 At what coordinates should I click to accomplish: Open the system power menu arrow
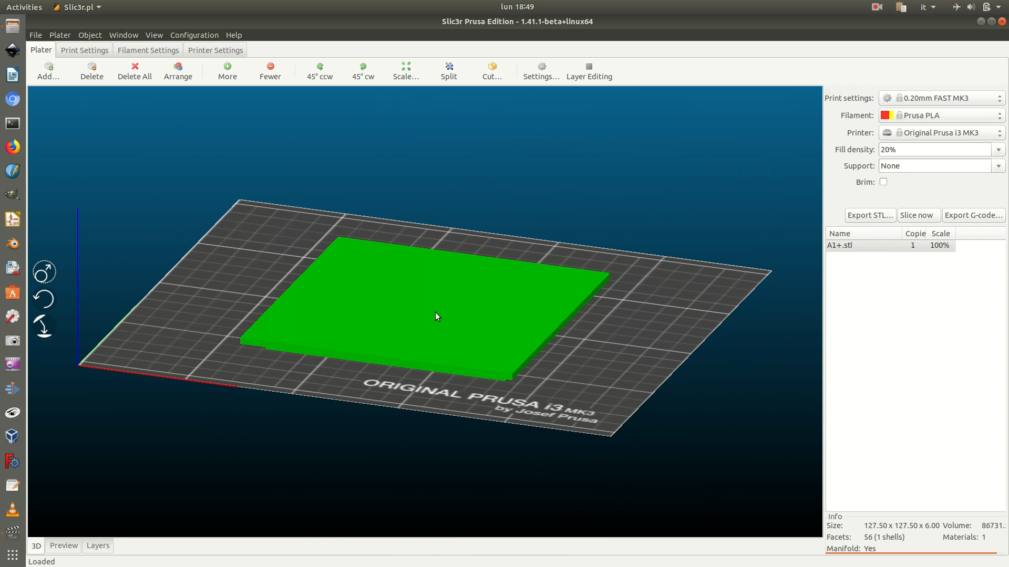point(998,7)
